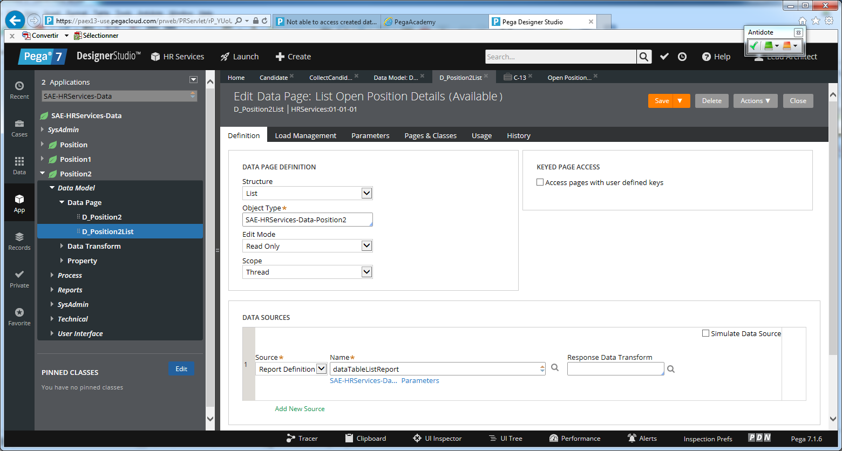Viewport: 842px width, 451px height.
Task: Refresh the page in address bar
Action: click(x=264, y=21)
